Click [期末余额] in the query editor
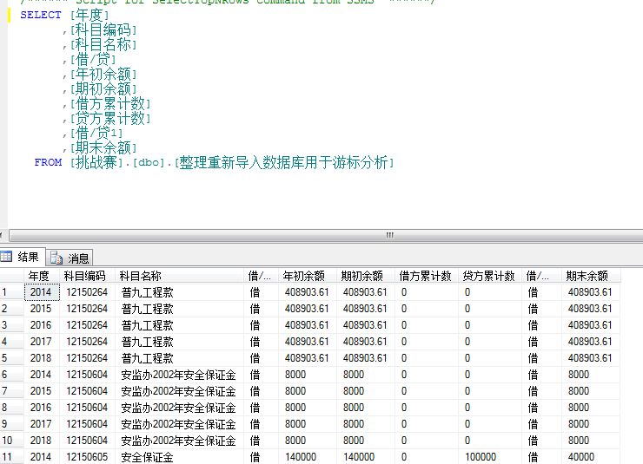643x464 pixels. (103, 148)
